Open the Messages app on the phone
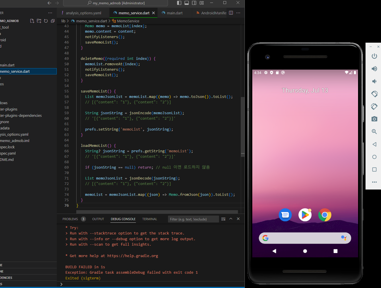This screenshot has height=288, width=381. click(285, 215)
